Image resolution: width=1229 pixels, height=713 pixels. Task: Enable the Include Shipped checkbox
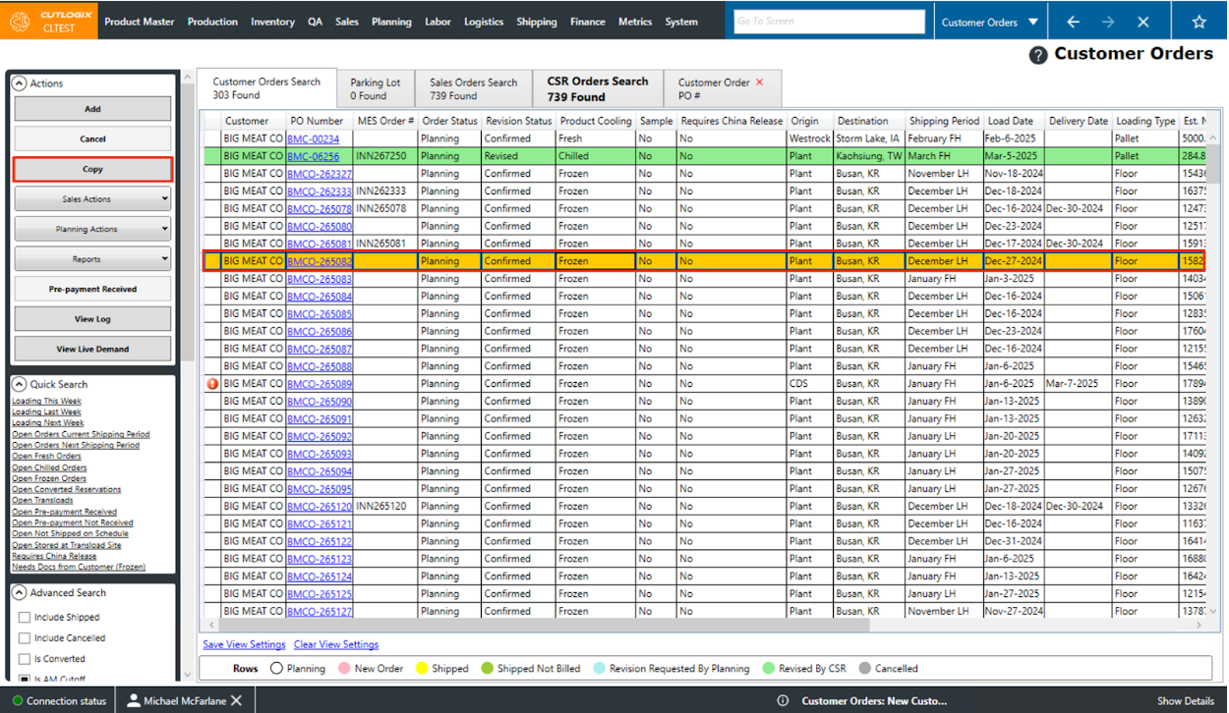[25, 618]
